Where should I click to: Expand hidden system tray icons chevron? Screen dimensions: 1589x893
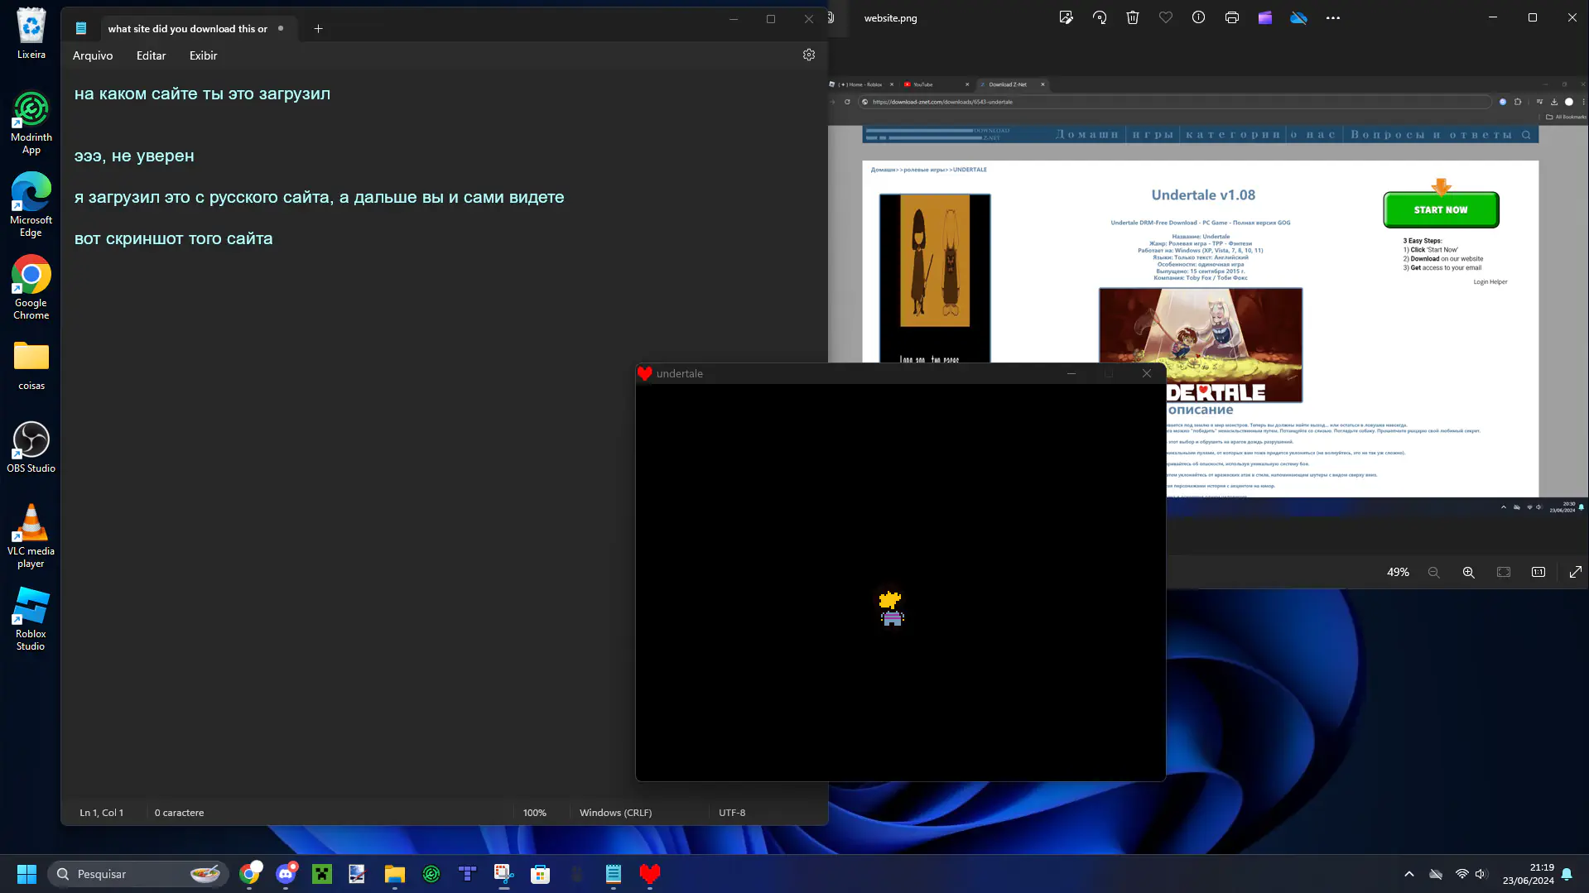1409,874
